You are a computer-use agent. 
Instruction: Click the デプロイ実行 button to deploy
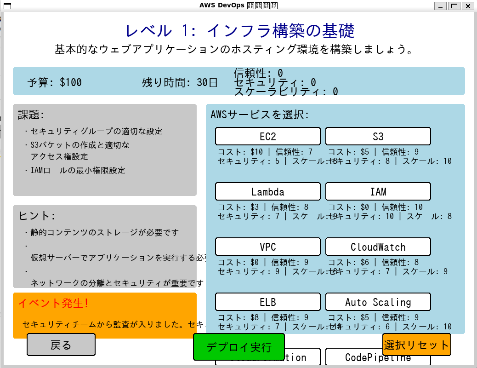point(239,347)
